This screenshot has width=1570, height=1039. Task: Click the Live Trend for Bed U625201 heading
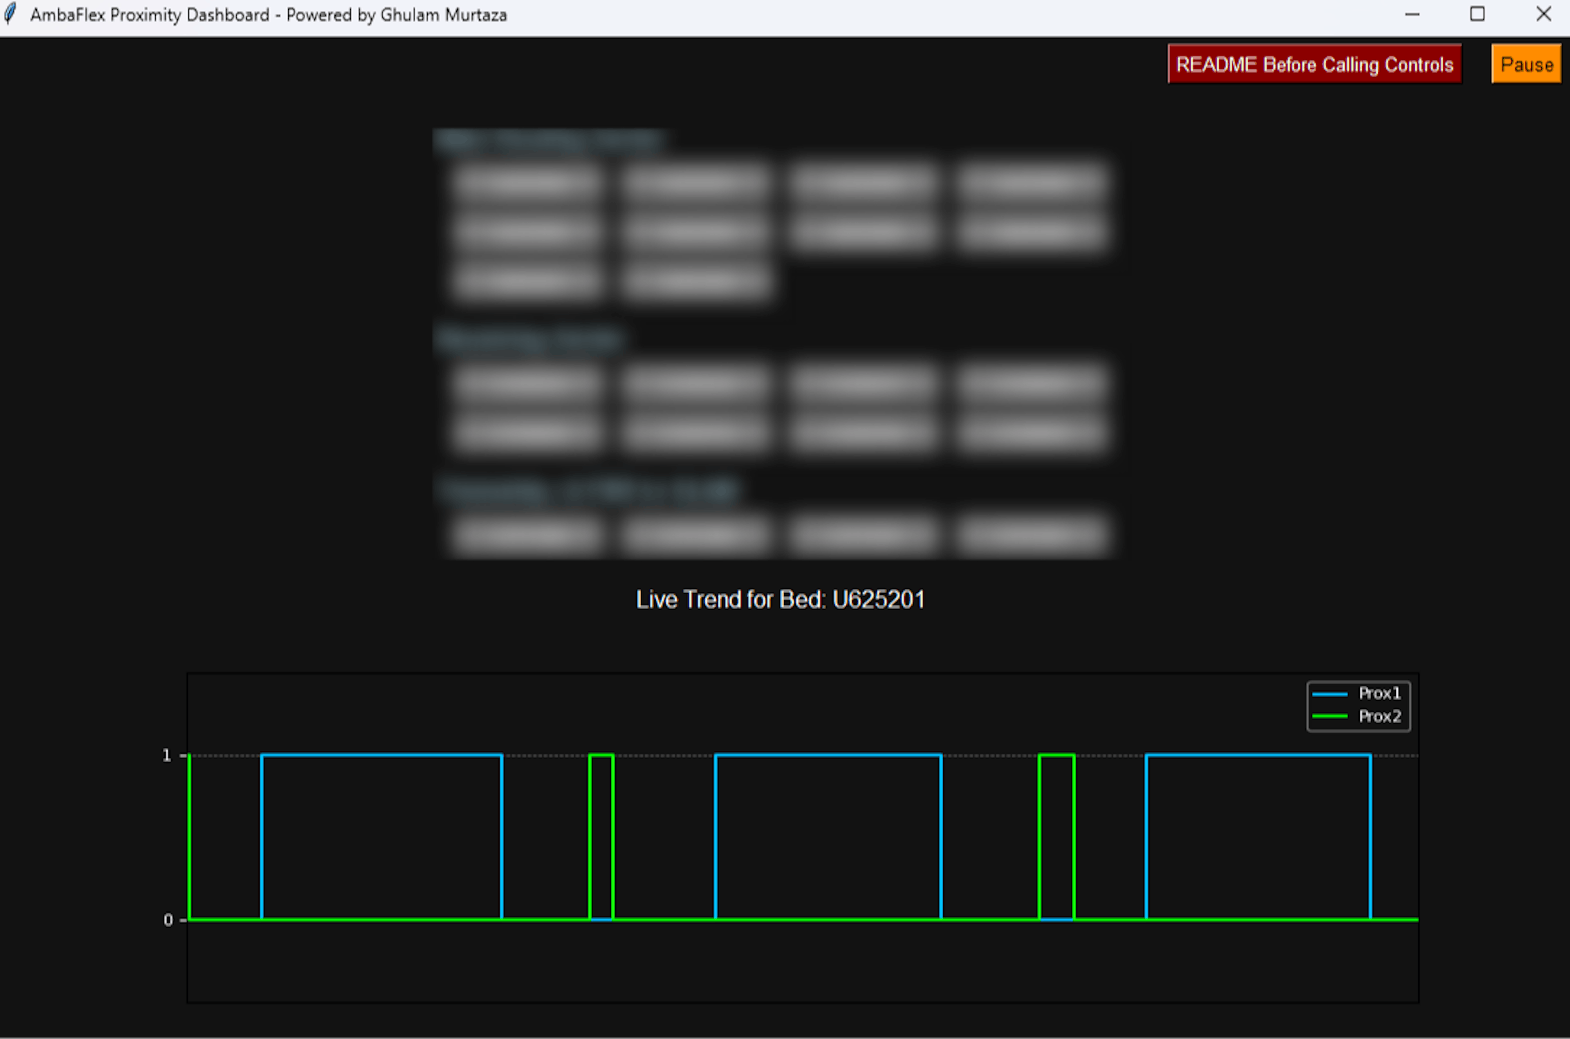[x=780, y=599]
